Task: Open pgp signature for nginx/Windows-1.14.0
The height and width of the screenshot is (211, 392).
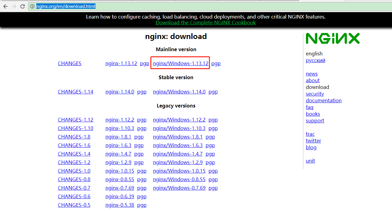Action: (x=213, y=92)
